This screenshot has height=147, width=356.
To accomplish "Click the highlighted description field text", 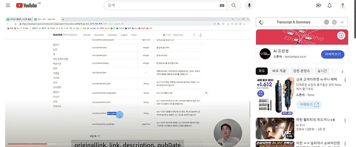I will pos(111,113).
